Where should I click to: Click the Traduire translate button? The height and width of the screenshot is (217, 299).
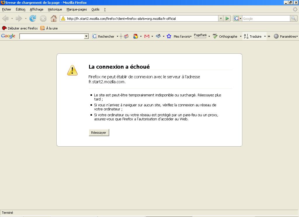[253, 36]
